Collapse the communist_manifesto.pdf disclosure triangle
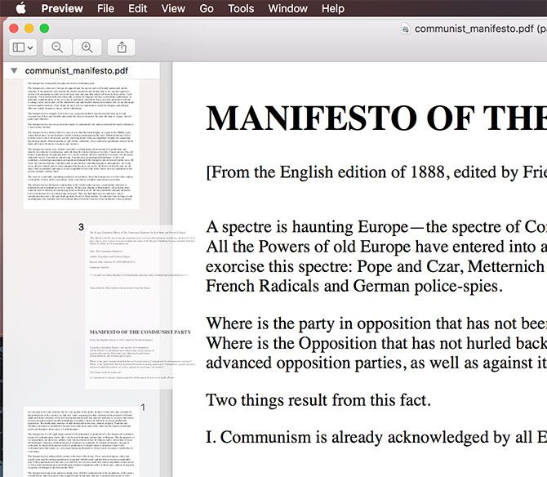Viewport: 547px width, 477px height. coord(14,70)
